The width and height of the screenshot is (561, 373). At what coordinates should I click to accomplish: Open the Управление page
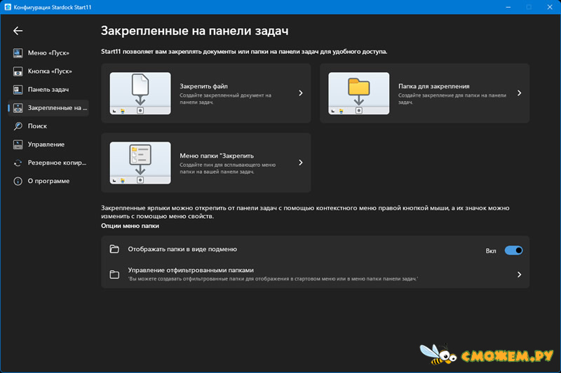(48, 144)
